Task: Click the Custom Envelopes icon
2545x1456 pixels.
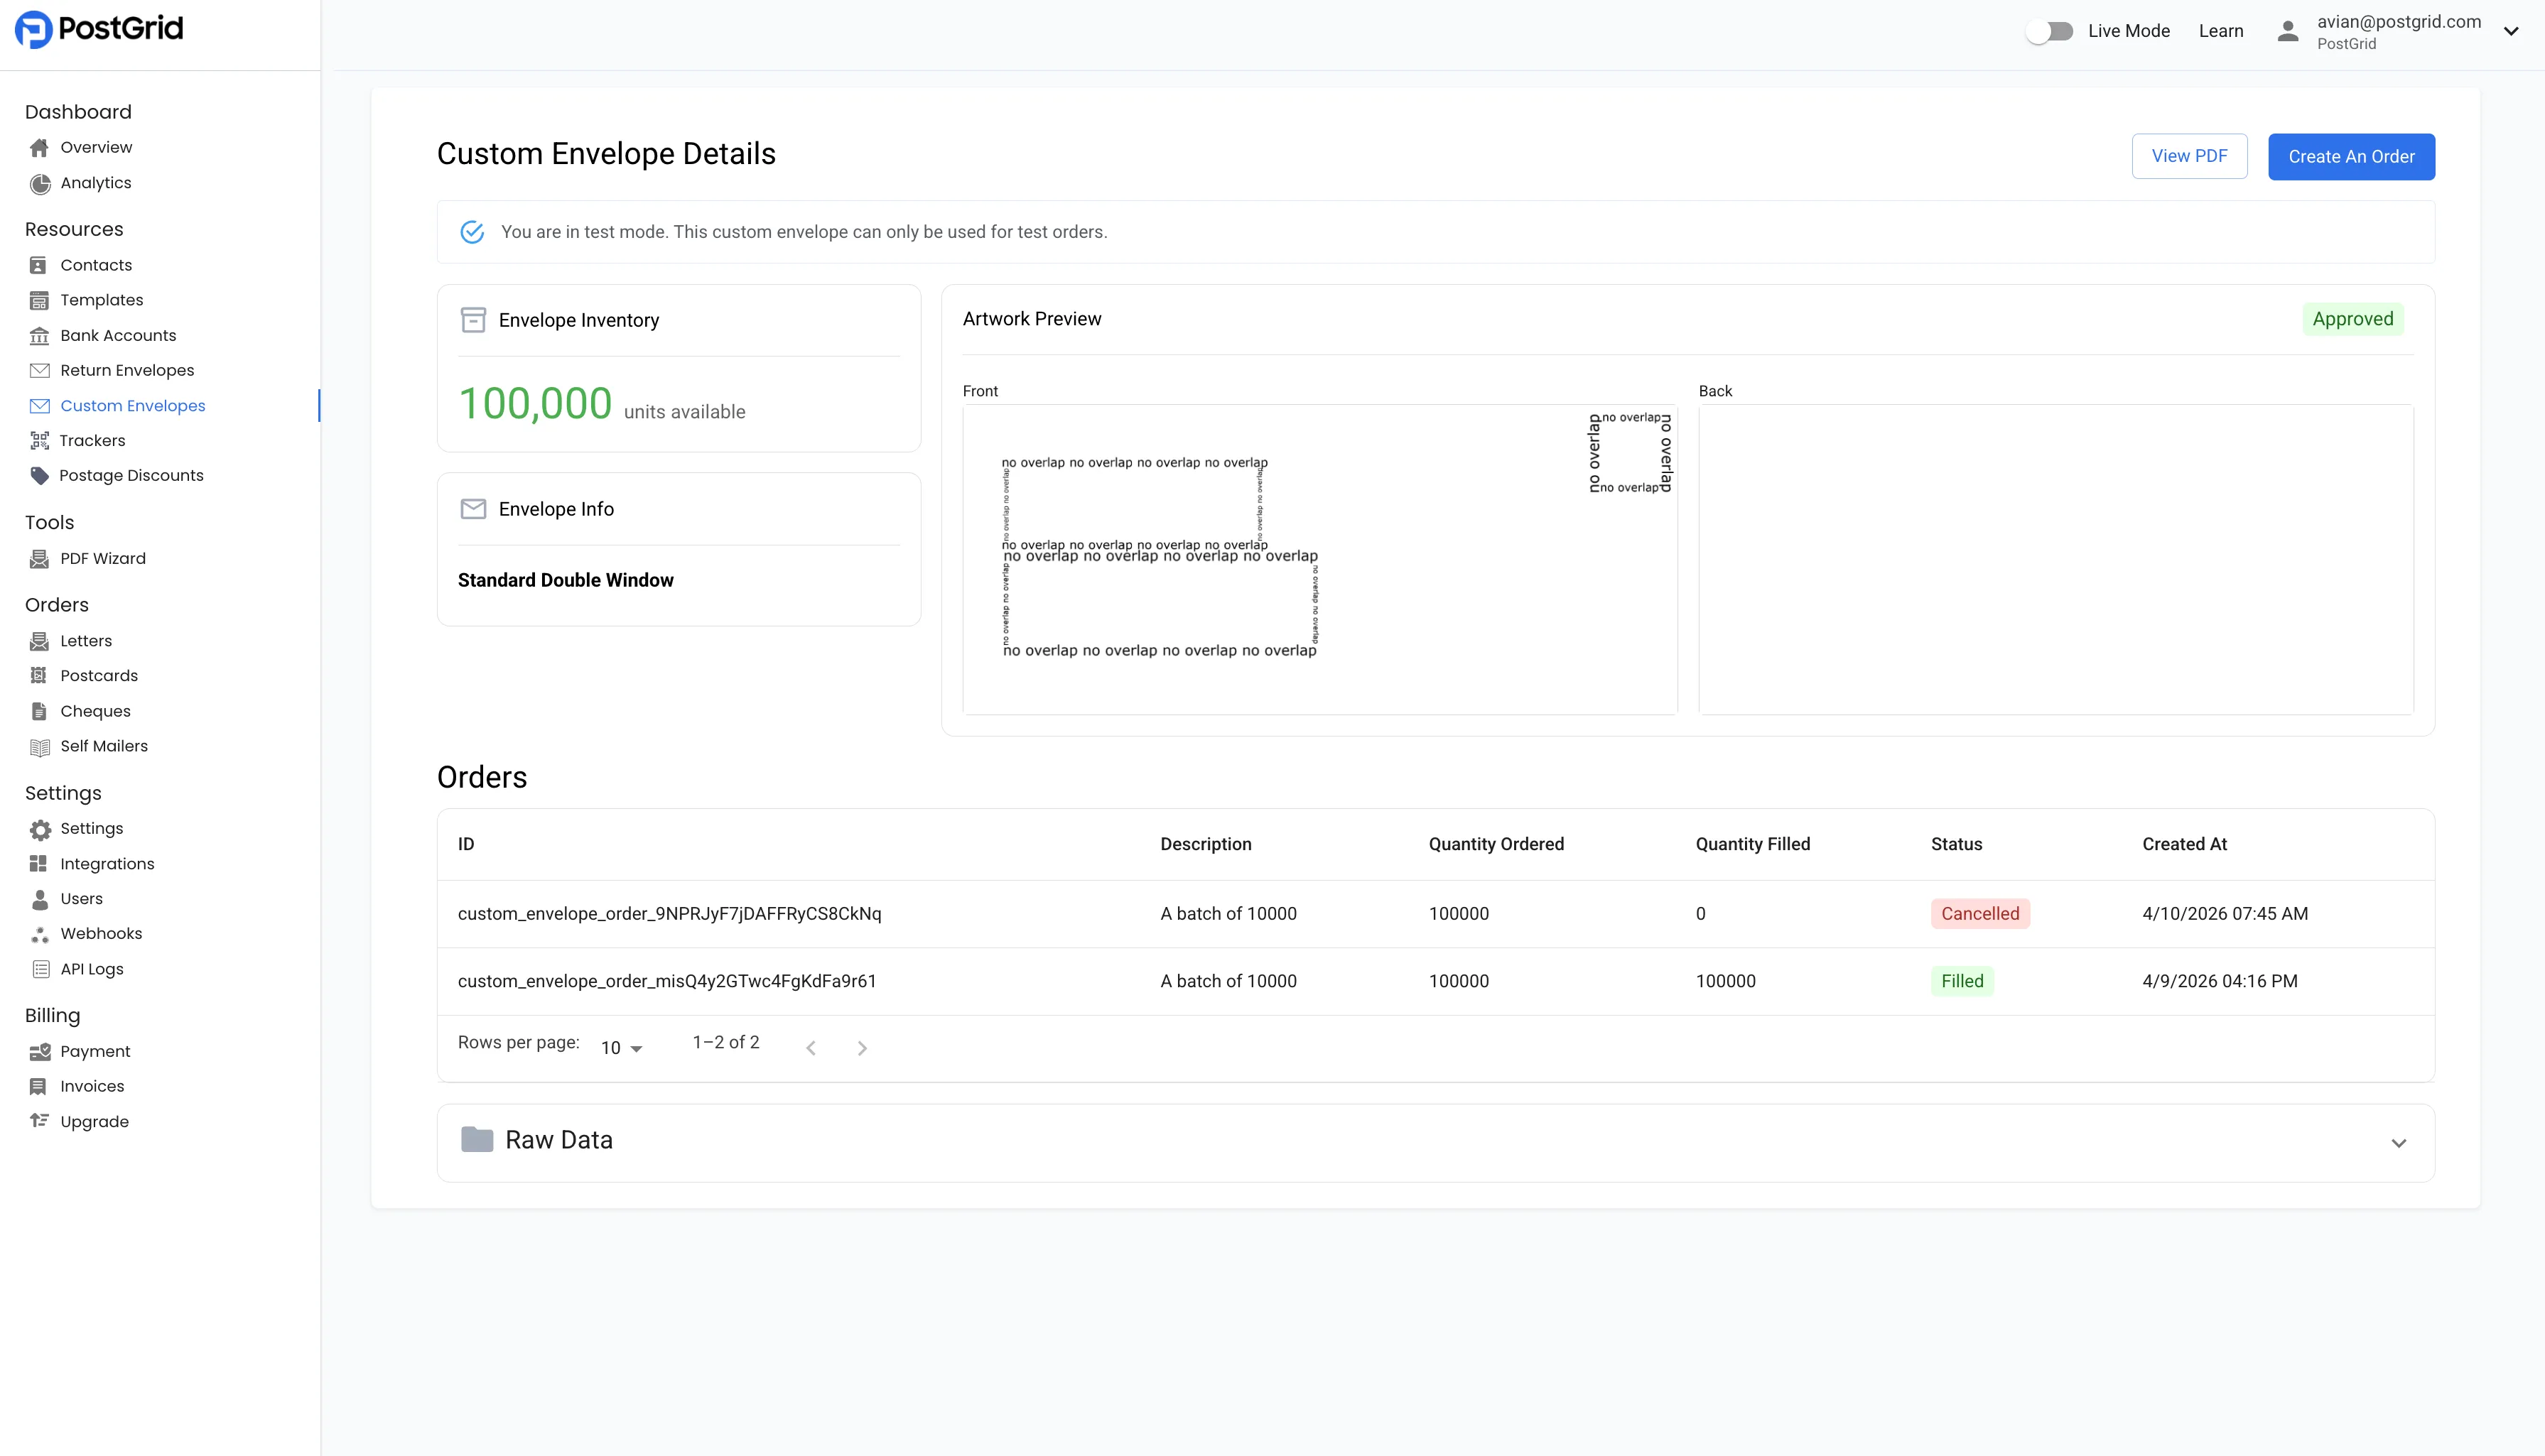Action: (39, 406)
